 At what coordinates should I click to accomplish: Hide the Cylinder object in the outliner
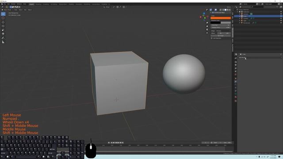point(281,19)
